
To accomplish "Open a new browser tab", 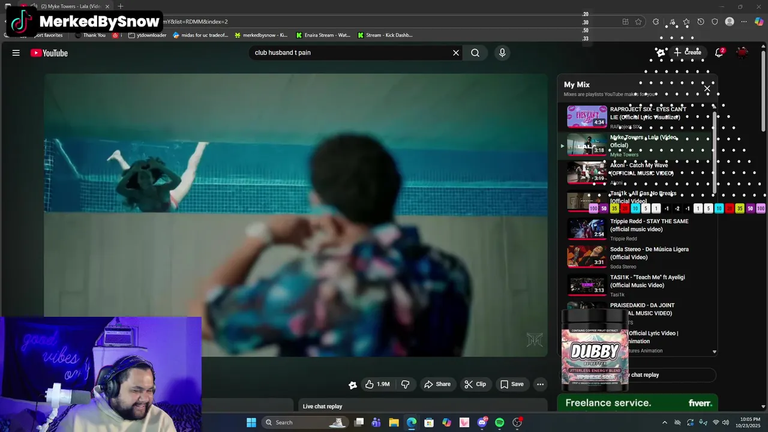I will 121,6.
